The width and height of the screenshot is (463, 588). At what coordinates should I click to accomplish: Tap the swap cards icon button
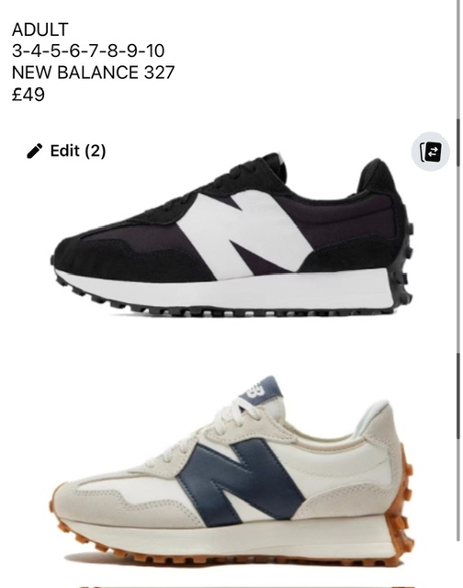click(430, 152)
